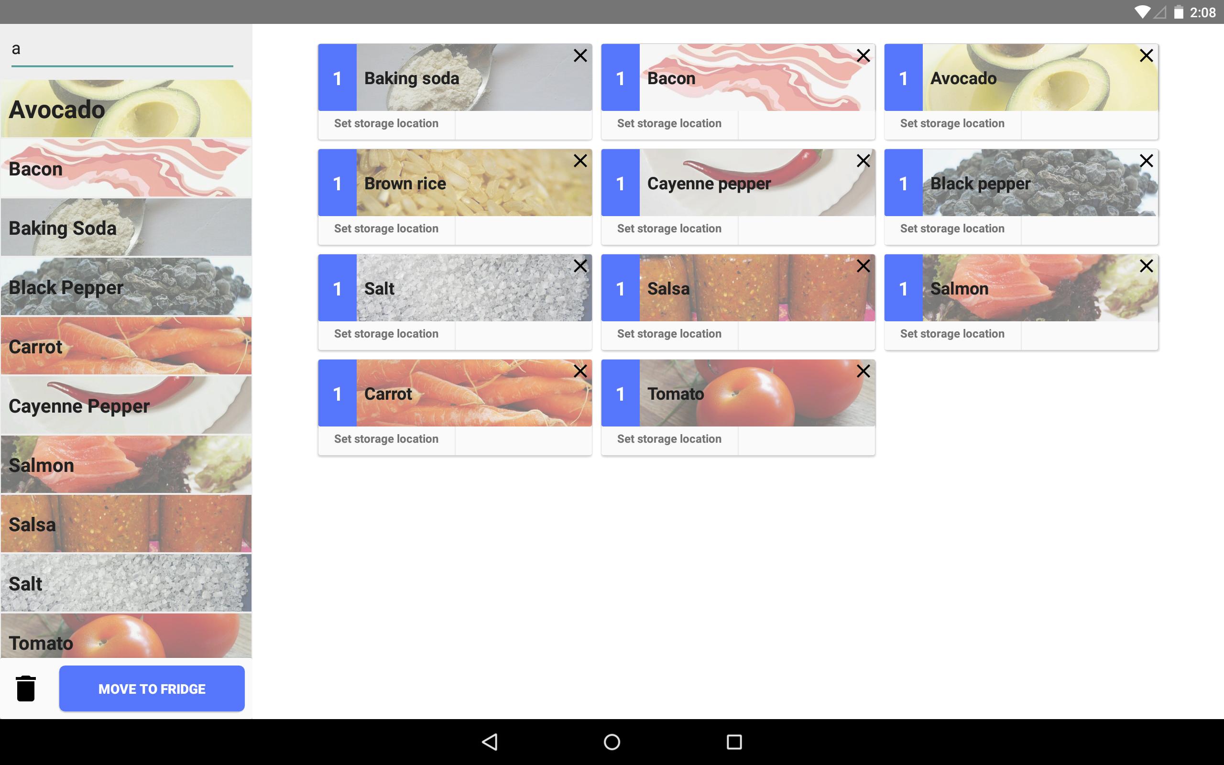Remove the Tomato card with X
This screenshot has width=1224, height=765.
(x=863, y=372)
